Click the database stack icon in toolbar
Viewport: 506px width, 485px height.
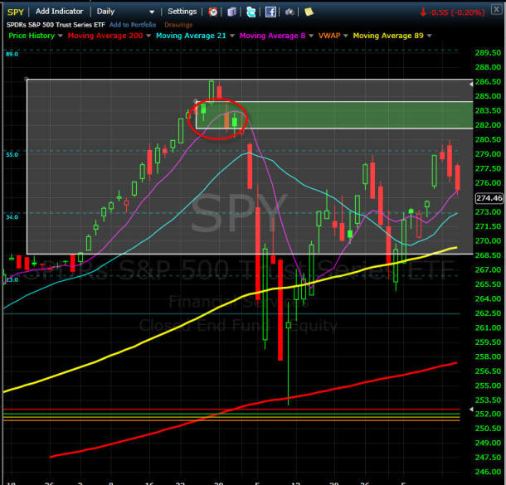[x=231, y=12]
